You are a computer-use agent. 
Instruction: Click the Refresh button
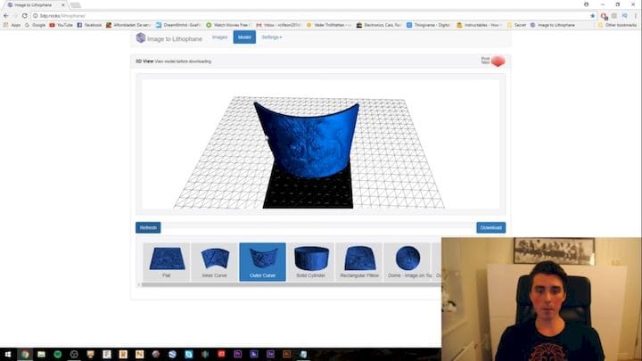click(148, 227)
